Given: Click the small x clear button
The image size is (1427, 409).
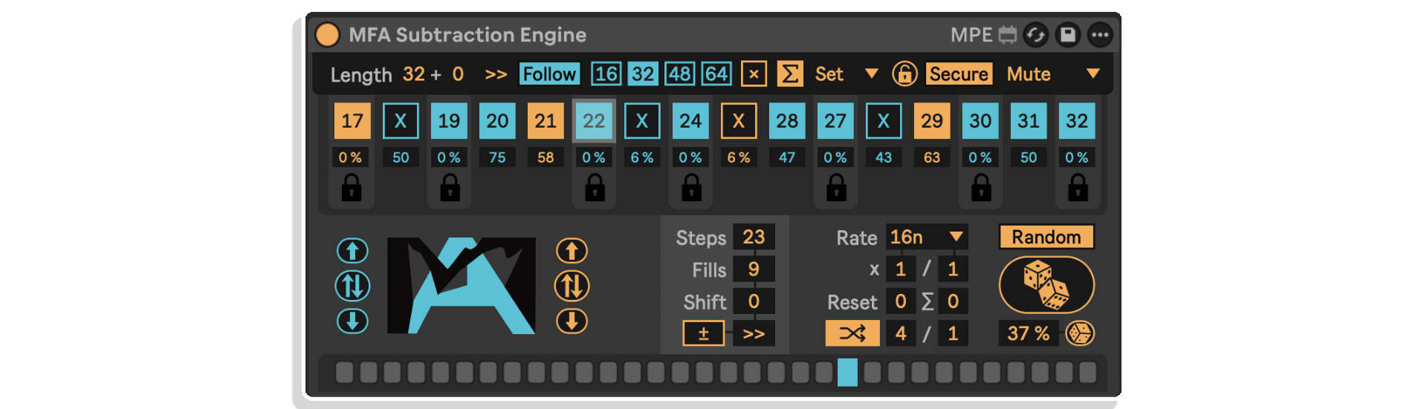Looking at the screenshot, I should click(x=754, y=74).
